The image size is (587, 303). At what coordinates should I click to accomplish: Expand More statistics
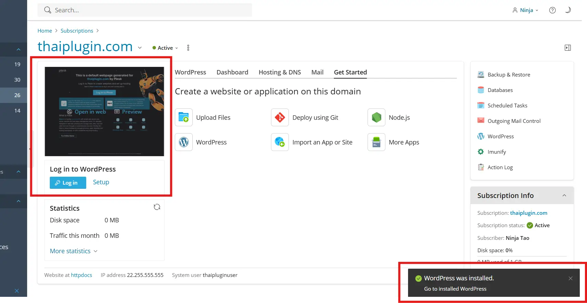74,251
